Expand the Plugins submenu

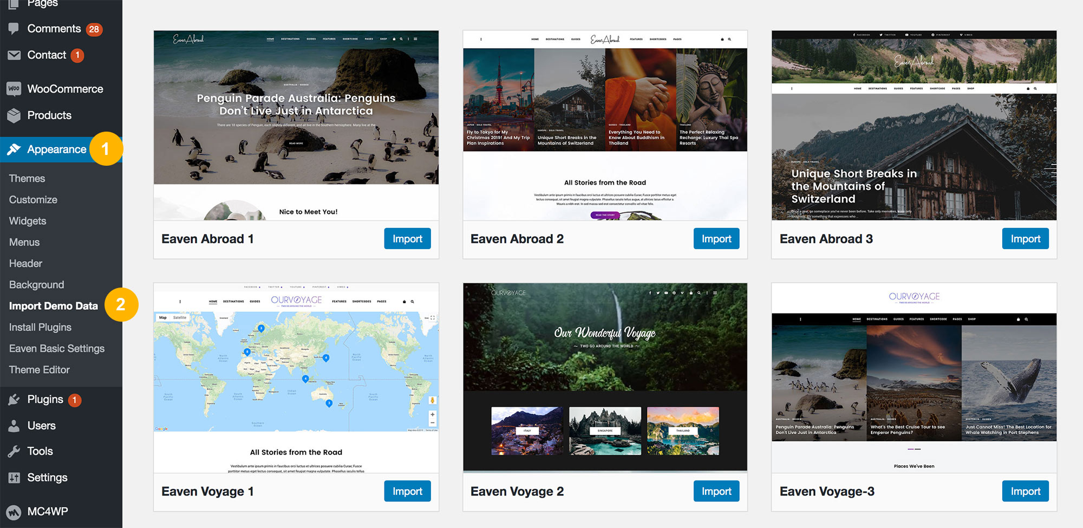pos(43,399)
